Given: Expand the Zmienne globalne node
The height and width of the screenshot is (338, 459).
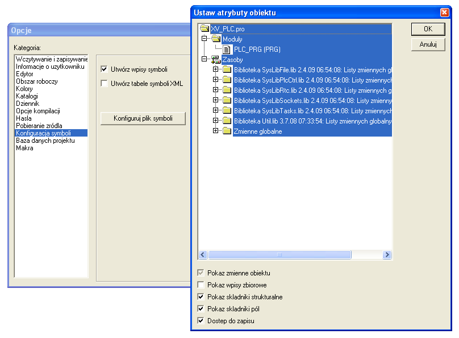Looking at the screenshot, I should 216,131.
